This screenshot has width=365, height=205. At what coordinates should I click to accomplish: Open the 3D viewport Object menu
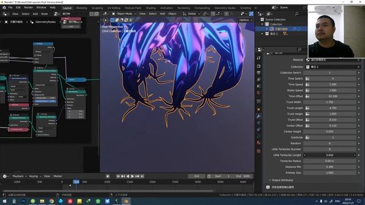point(172,14)
